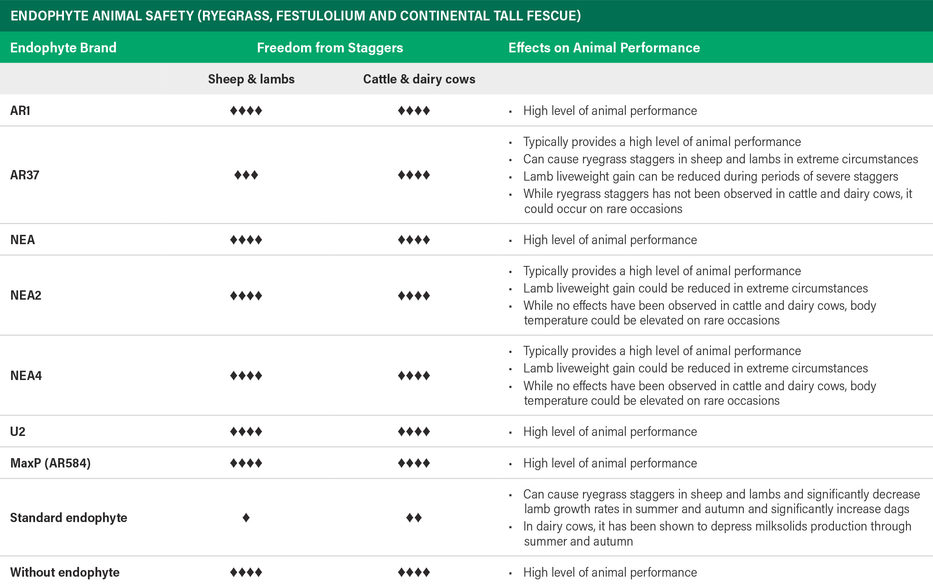Image resolution: width=933 pixels, height=586 pixels.
Task: Click Standard endophyte two-diamond cattle rating
Action: (414, 518)
